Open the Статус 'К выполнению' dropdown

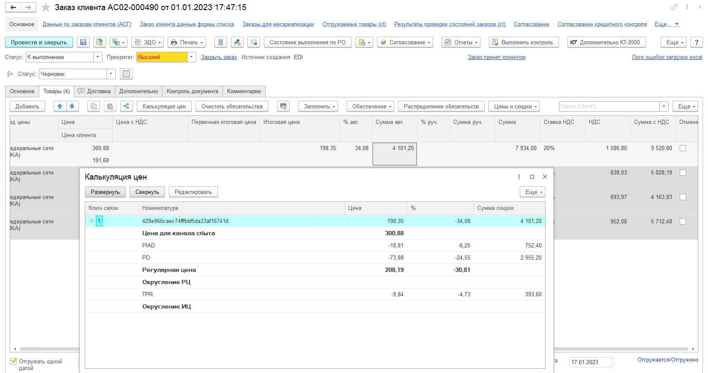point(98,57)
